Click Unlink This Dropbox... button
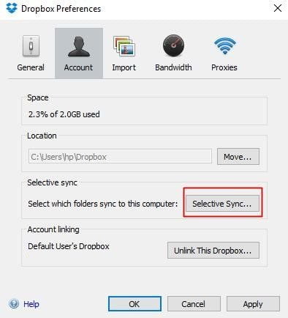This screenshot has height=318, width=288. tap(213, 251)
